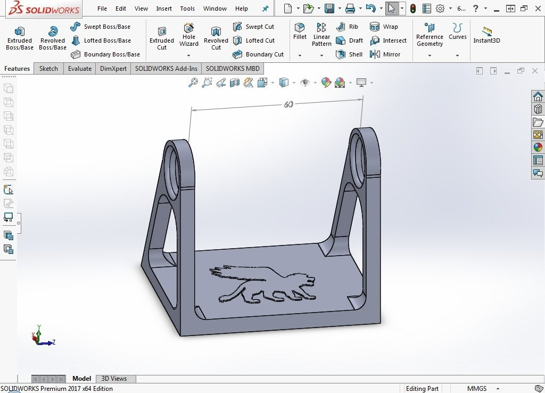Switch to the 3D Views tab

(x=115, y=378)
